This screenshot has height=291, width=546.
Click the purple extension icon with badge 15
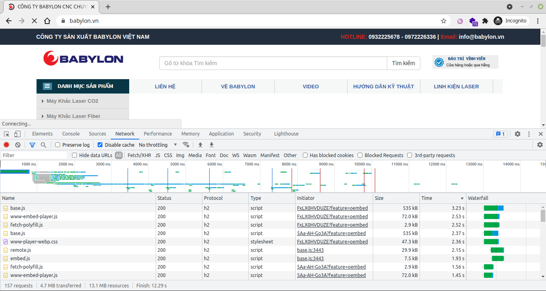tap(473, 21)
